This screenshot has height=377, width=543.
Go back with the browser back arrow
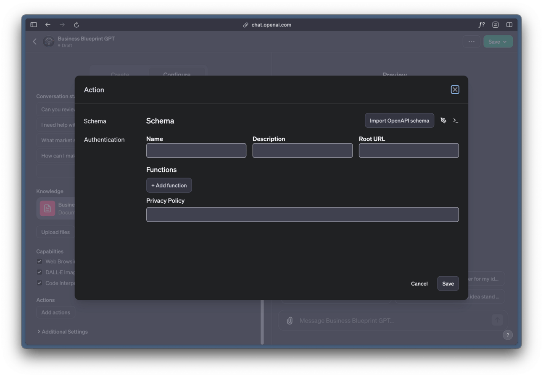click(x=48, y=25)
